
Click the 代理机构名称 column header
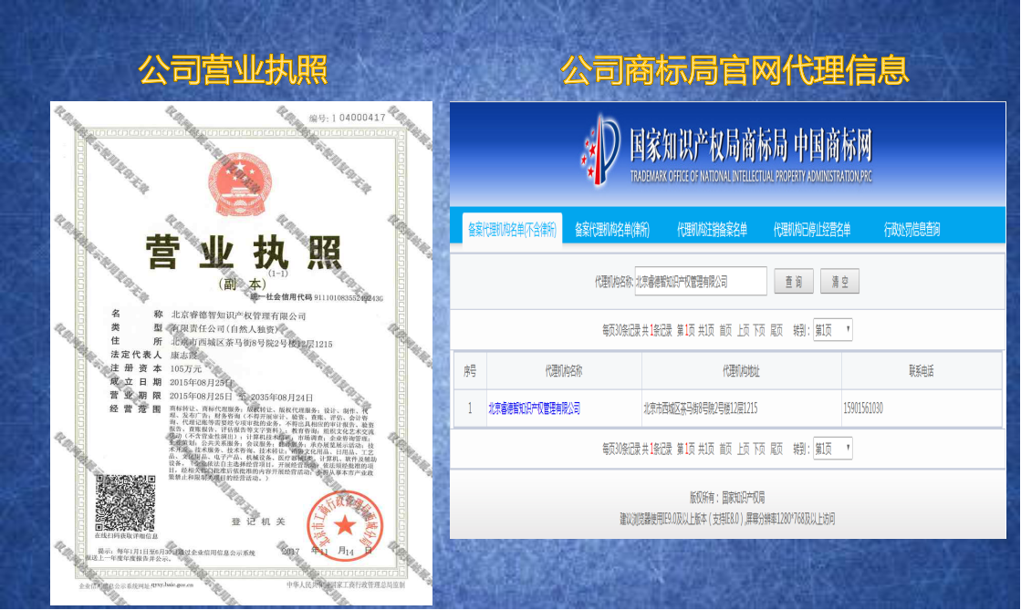pos(563,371)
